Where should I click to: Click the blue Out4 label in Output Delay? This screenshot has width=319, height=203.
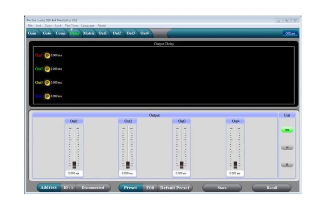[39, 96]
